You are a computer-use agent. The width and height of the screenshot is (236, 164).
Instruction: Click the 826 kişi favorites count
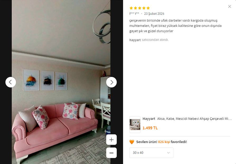coord(164,142)
